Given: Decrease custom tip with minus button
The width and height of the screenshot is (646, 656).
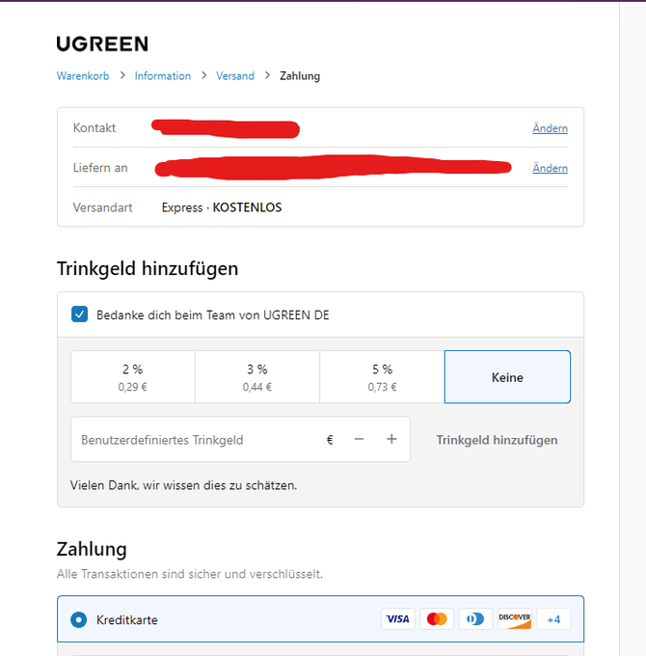Looking at the screenshot, I should tap(359, 440).
